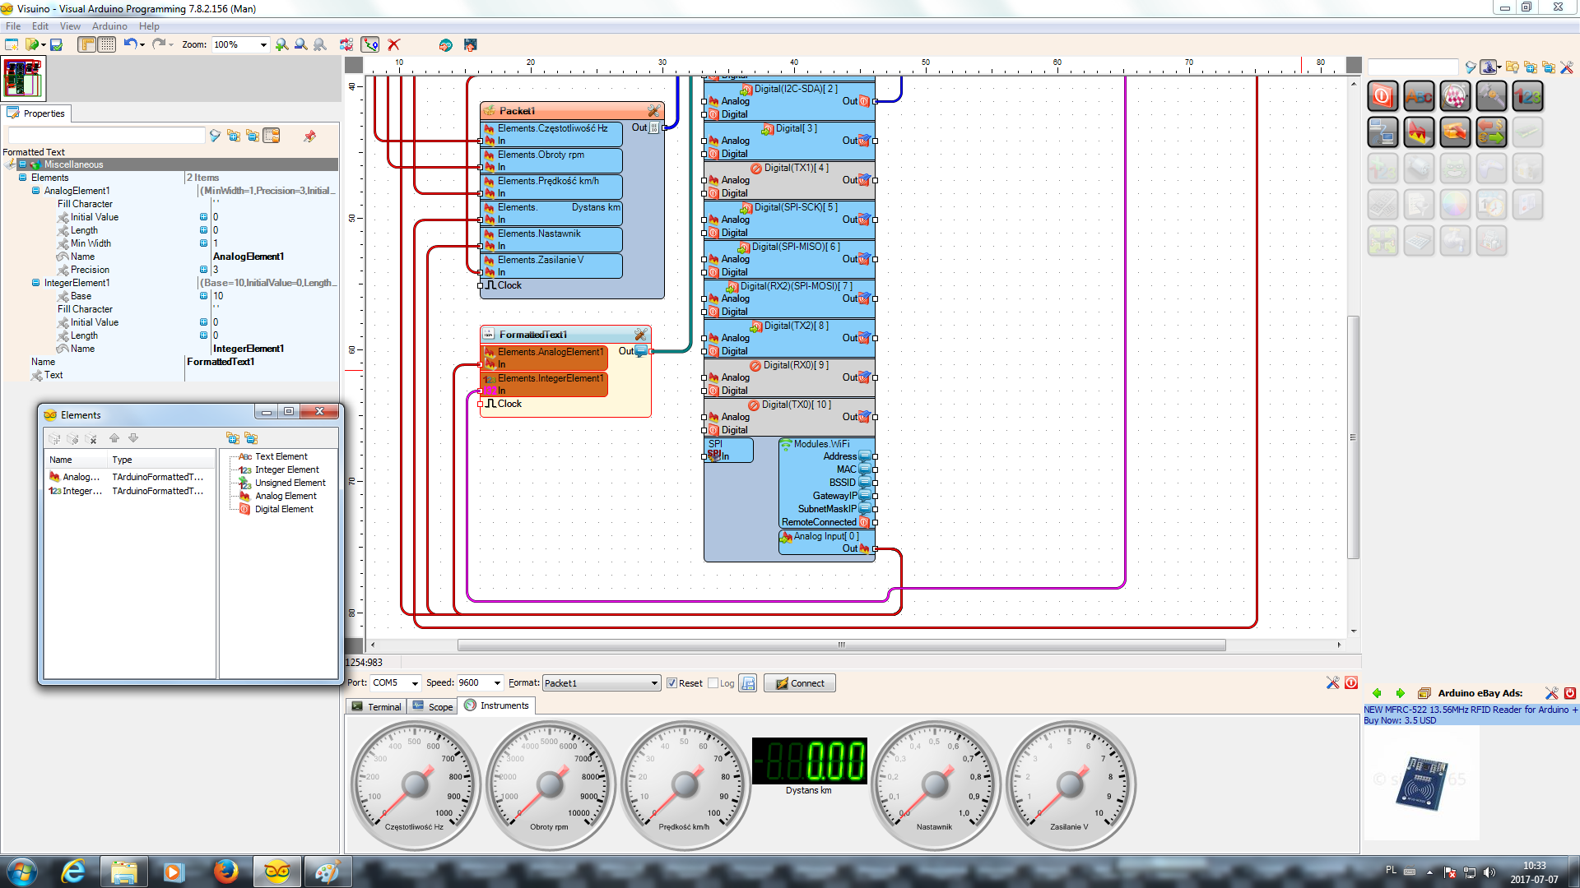Click the wizard hat filter button in palette
This screenshot has height=888, width=1580.
point(1489,67)
